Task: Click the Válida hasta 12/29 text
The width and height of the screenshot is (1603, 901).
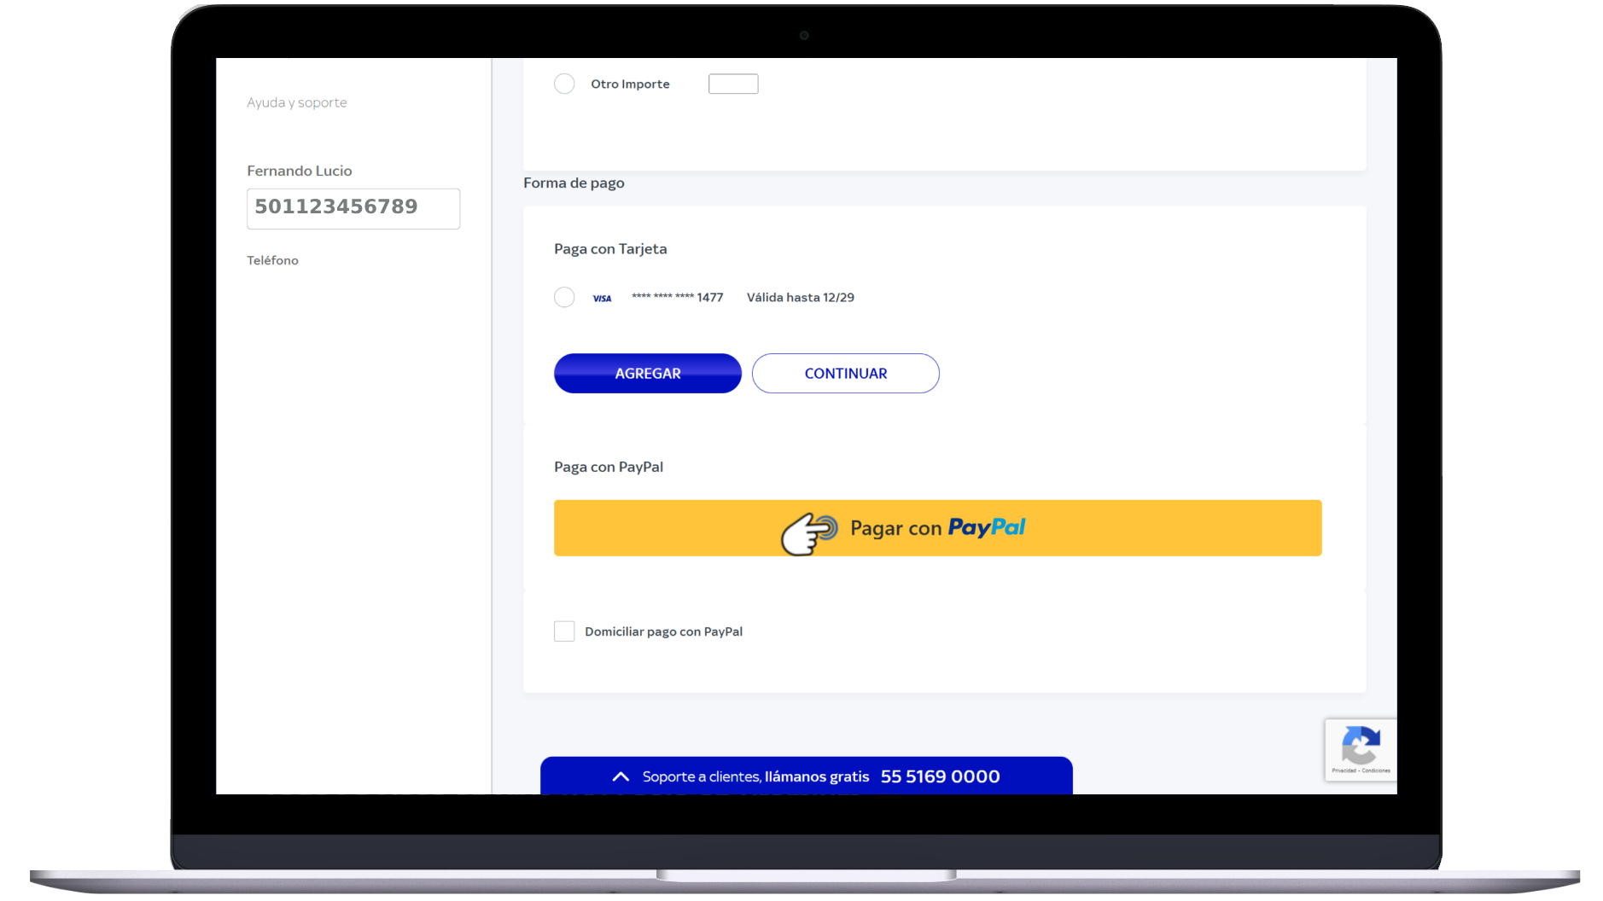Action: (800, 297)
